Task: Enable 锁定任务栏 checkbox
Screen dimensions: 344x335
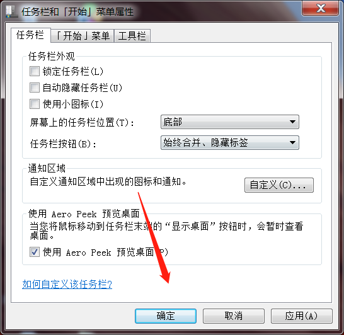Action: point(35,71)
